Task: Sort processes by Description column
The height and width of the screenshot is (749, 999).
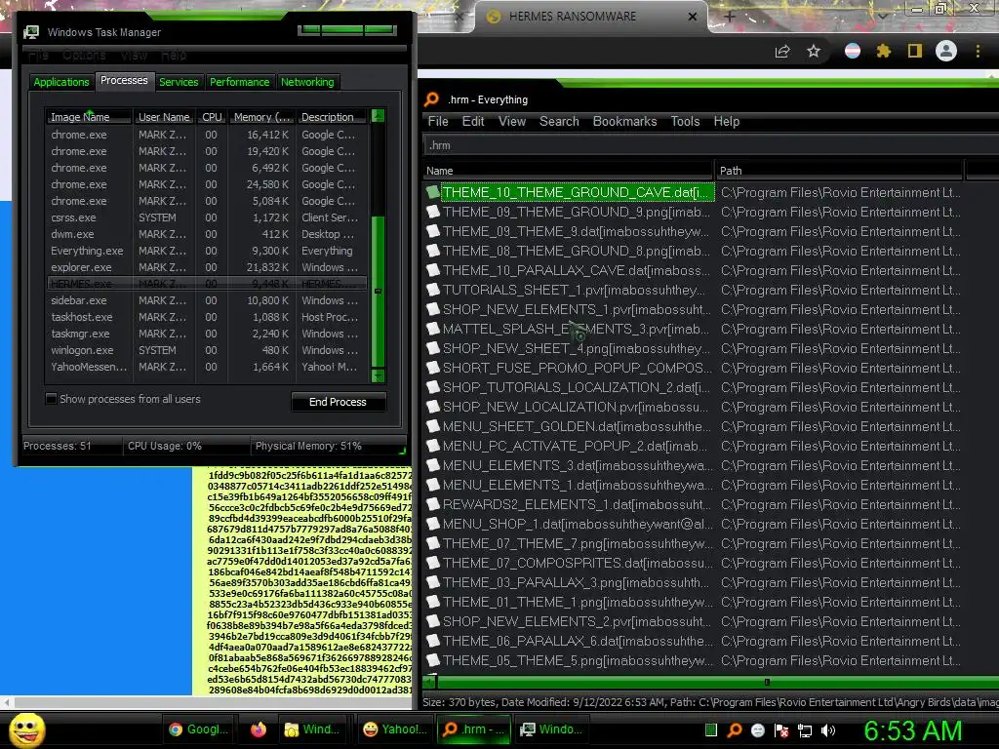Action: coord(332,117)
